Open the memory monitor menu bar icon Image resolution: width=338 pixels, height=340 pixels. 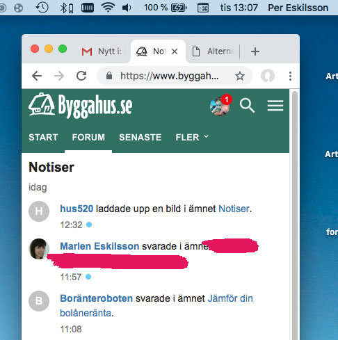coord(88,8)
